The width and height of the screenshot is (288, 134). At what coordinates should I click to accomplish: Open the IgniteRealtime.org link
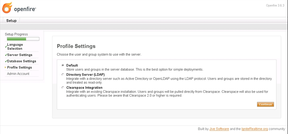coord(255,129)
